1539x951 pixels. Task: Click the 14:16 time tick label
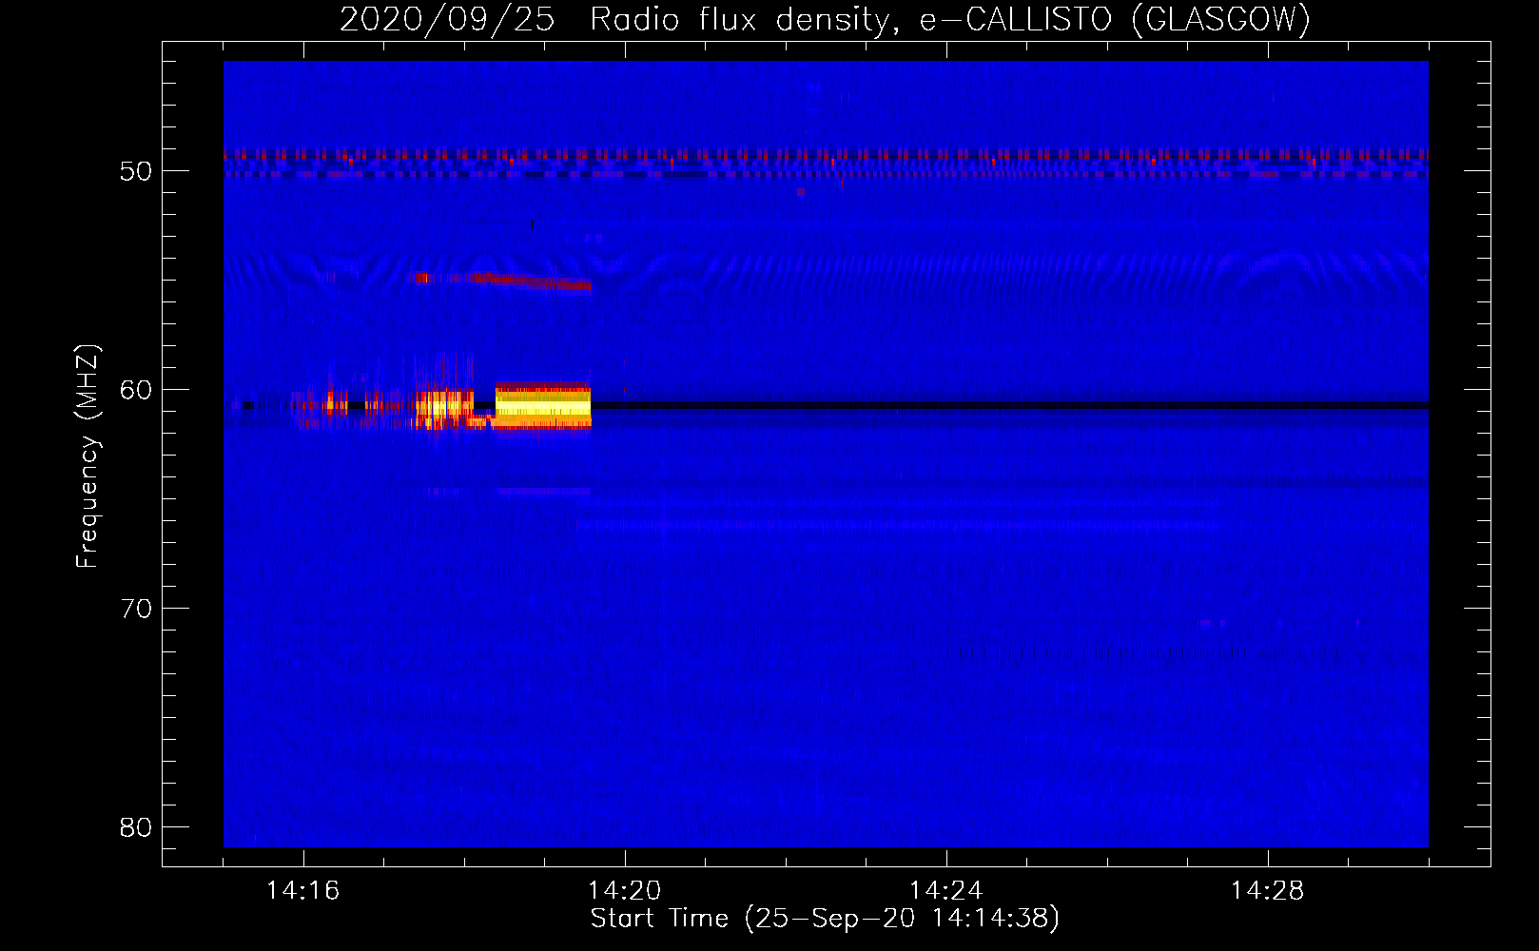[302, 891]
